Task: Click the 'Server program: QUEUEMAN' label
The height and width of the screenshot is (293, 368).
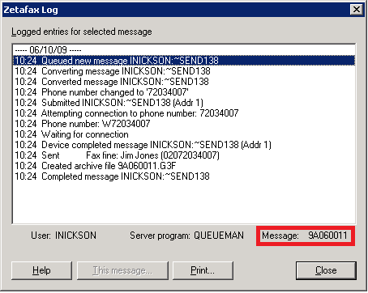Action: (x=186, y=236)
